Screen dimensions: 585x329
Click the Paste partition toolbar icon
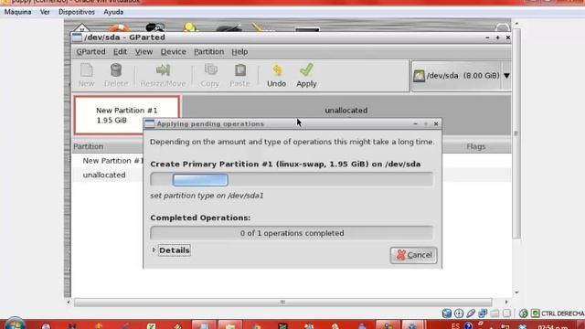point(239,69)
